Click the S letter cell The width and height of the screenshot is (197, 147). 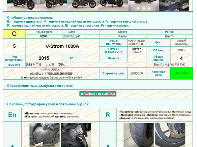point(14,46)
